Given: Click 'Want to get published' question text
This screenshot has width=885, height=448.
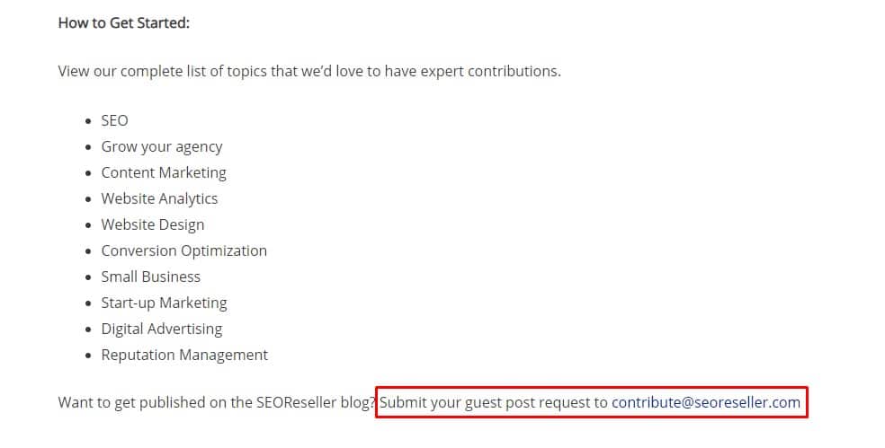Looking at the screenshot, I should pyautogui.click(x=217, y=402).
